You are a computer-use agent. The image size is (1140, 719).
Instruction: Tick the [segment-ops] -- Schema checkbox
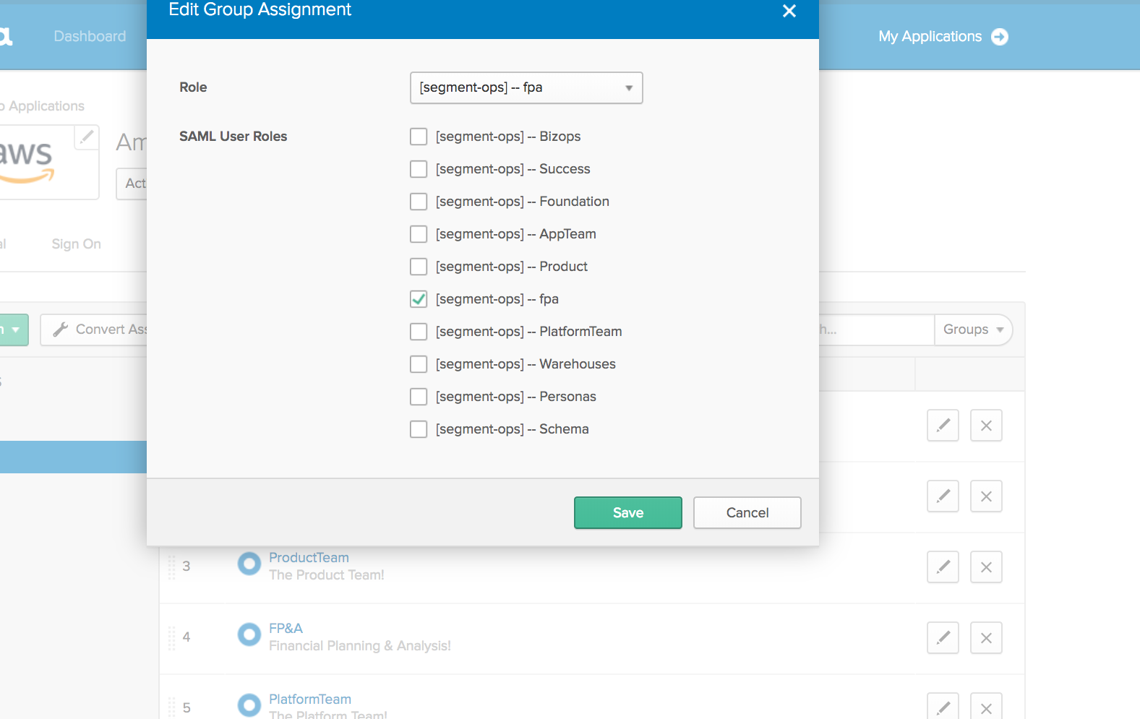419,429
